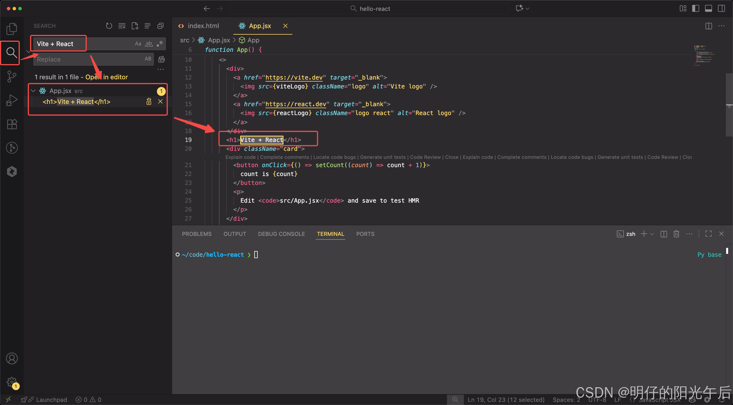This screenshot has width=733, height=405.
Task: Toggle Use Regular Expression in search
Action: (x=160, y=44)
